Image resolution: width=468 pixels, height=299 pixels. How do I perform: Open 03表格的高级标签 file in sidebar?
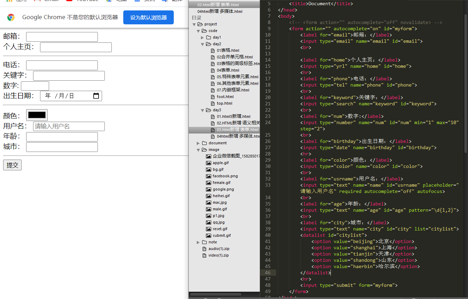238,64
